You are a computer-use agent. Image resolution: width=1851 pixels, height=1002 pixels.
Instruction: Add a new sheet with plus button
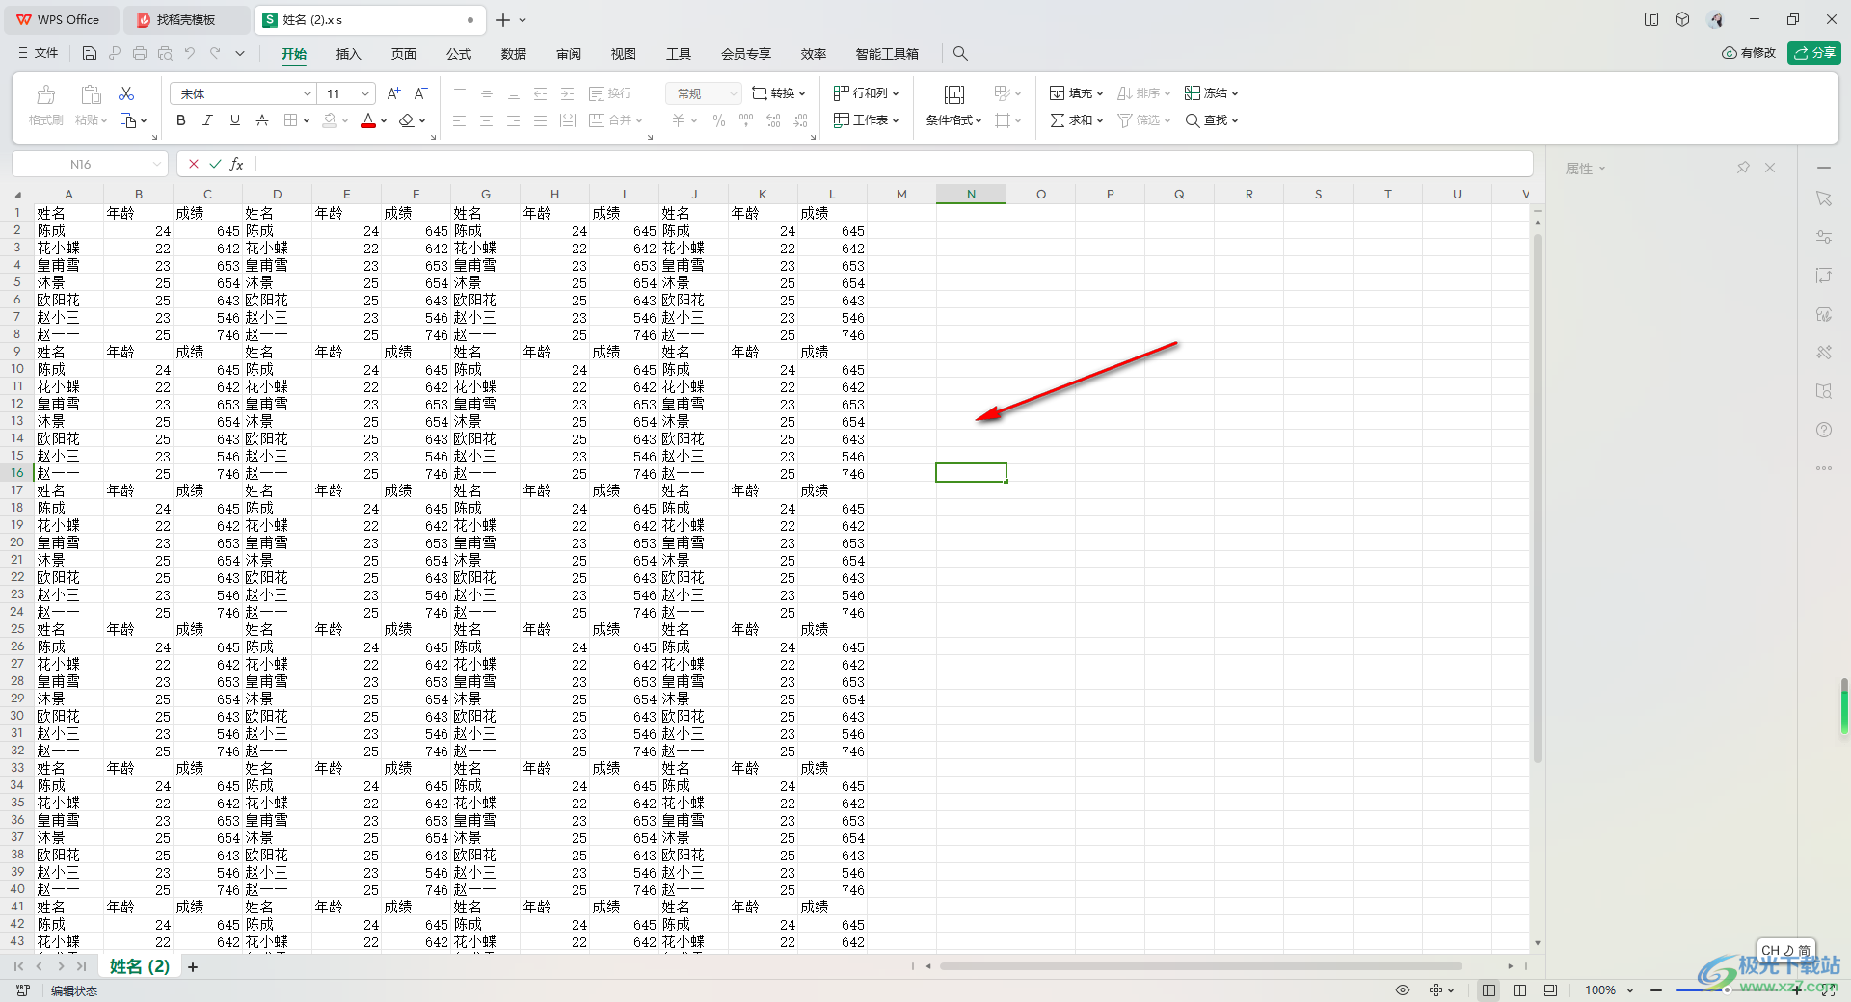[193, 966]
